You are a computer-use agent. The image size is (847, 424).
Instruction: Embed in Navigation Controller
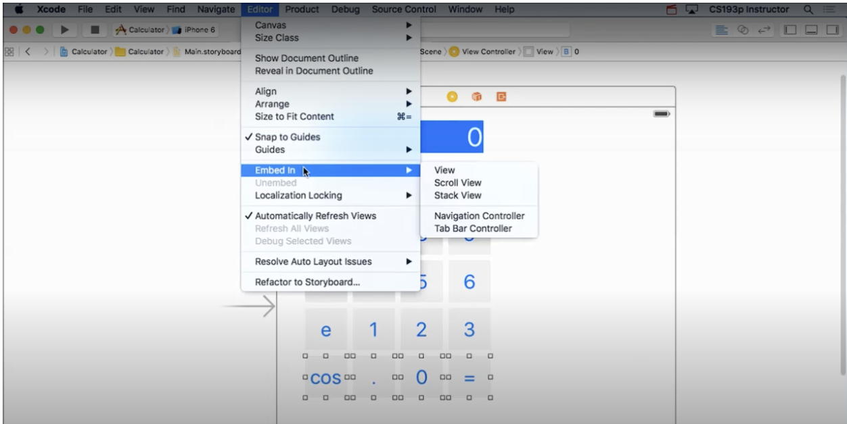coord(479,216)
